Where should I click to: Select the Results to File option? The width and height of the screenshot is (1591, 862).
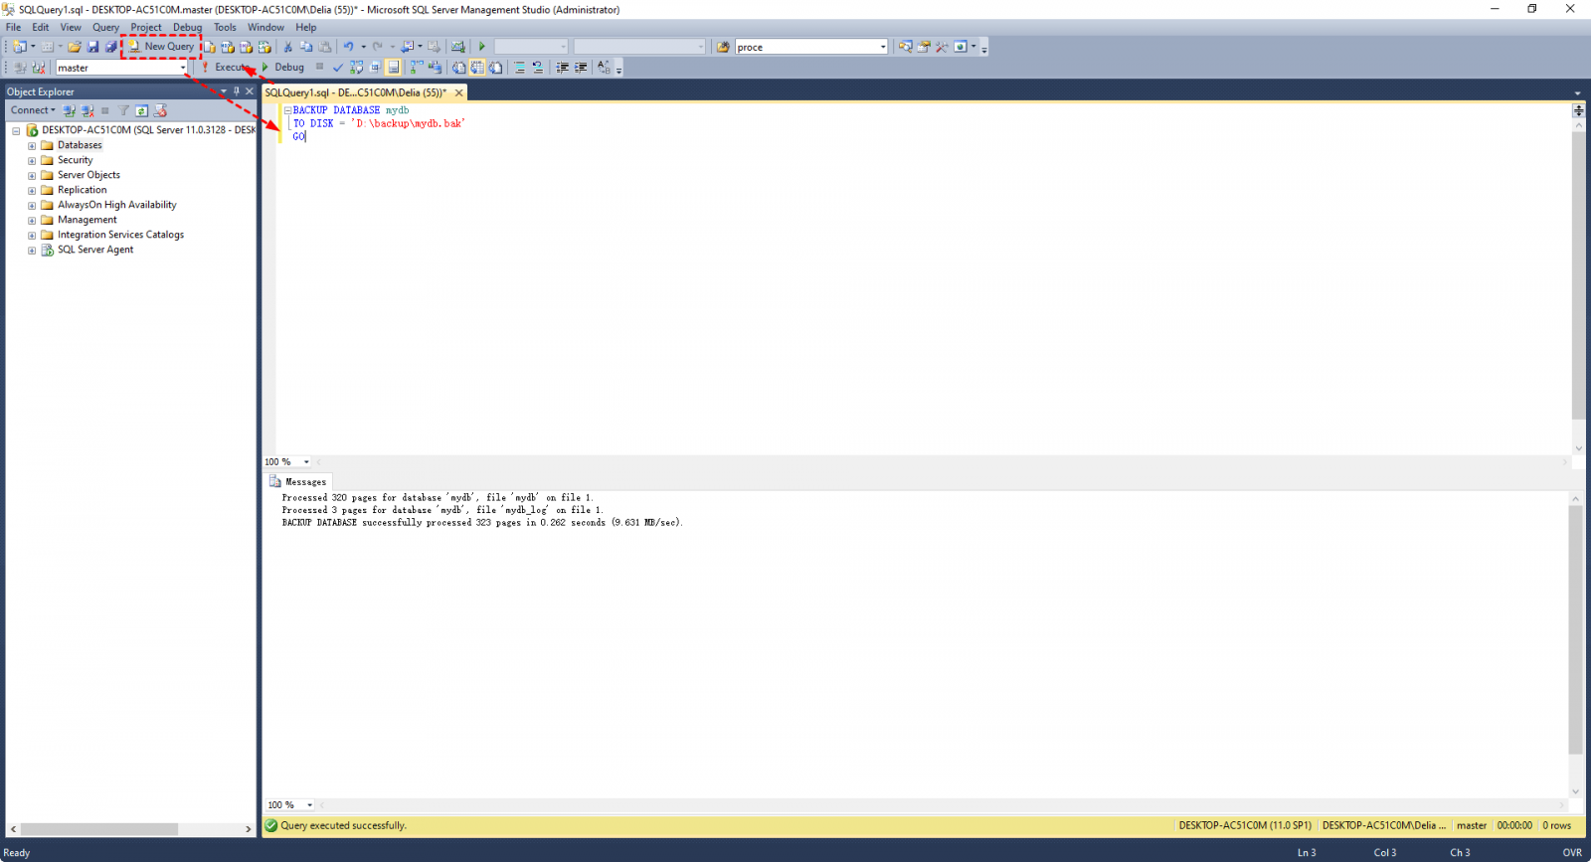tap(495, 68)
